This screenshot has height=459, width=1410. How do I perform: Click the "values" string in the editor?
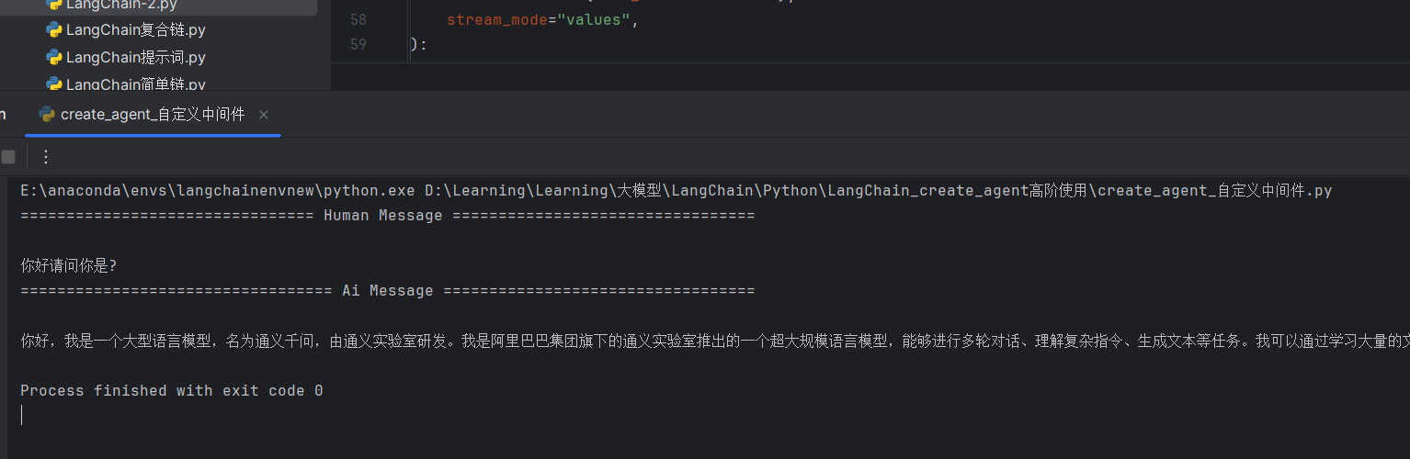pyautogui.click(x=593, y=19)
